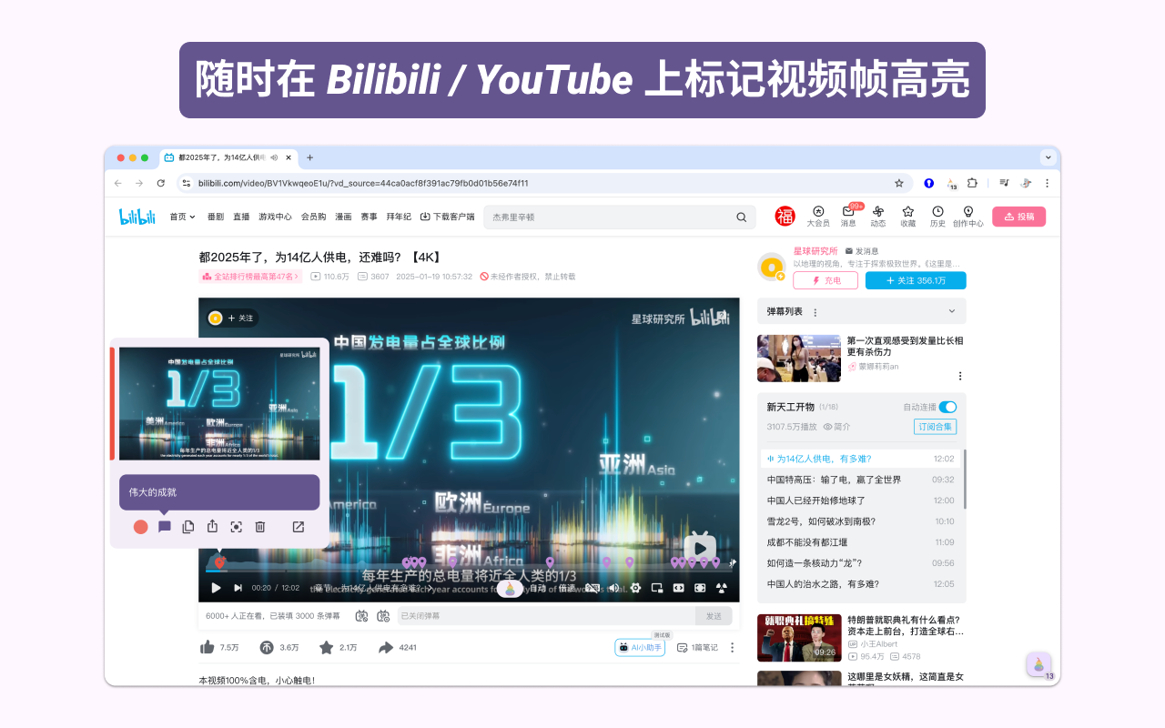Open the 游戏中心 nav item
The image size is (1165, 728).
click(275, 217)
